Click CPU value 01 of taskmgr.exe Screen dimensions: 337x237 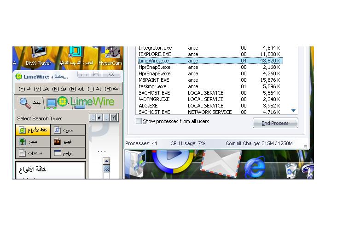coord(244,86)
